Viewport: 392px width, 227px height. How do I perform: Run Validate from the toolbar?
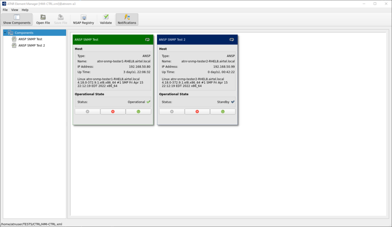106,19
